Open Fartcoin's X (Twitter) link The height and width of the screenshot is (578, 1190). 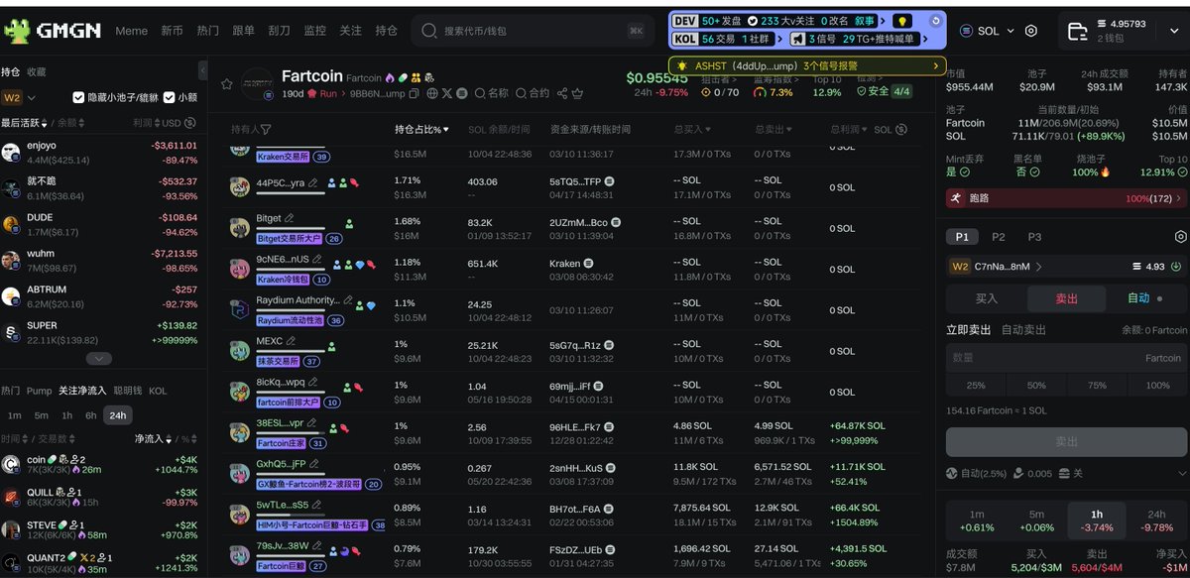tap(446, 93)
